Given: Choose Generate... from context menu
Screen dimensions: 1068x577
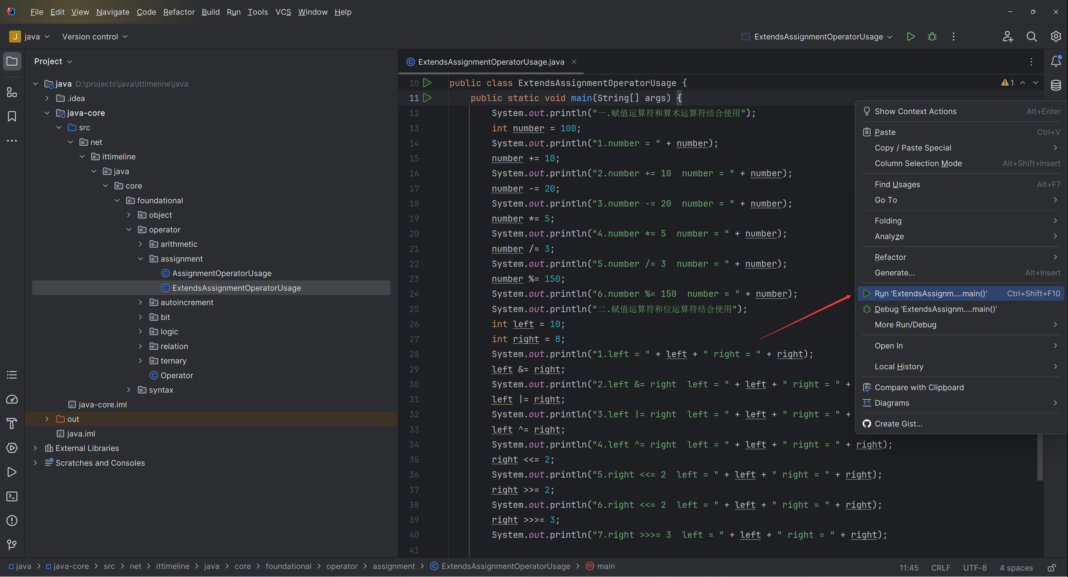Looking at the screenshot, I should [961, 273].
